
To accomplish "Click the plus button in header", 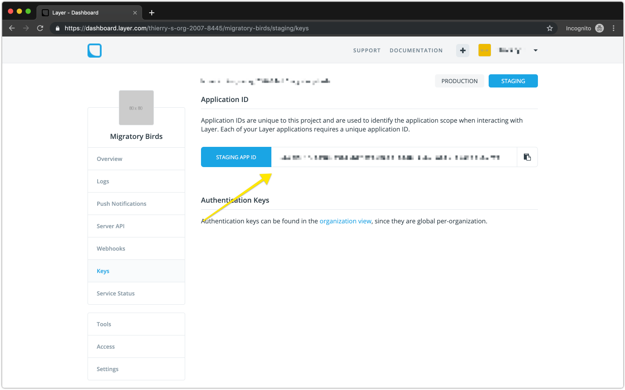I will (463, 51).
